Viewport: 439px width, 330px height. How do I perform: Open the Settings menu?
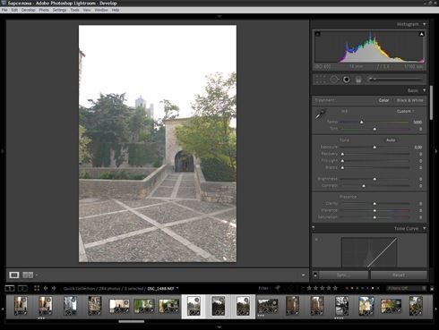pyautogui.click(x=59, y=10)
